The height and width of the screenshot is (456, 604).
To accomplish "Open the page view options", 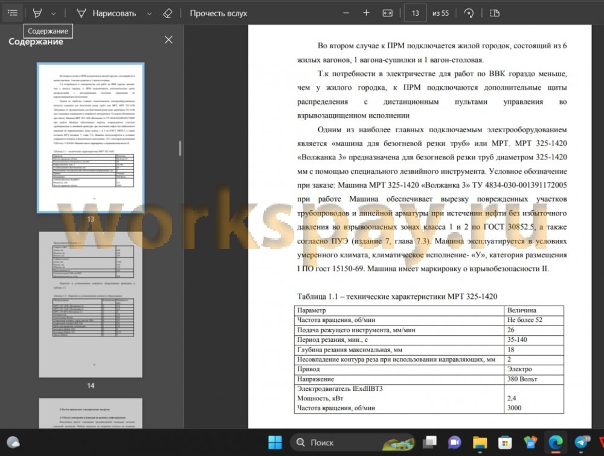I will pos(495,13).
